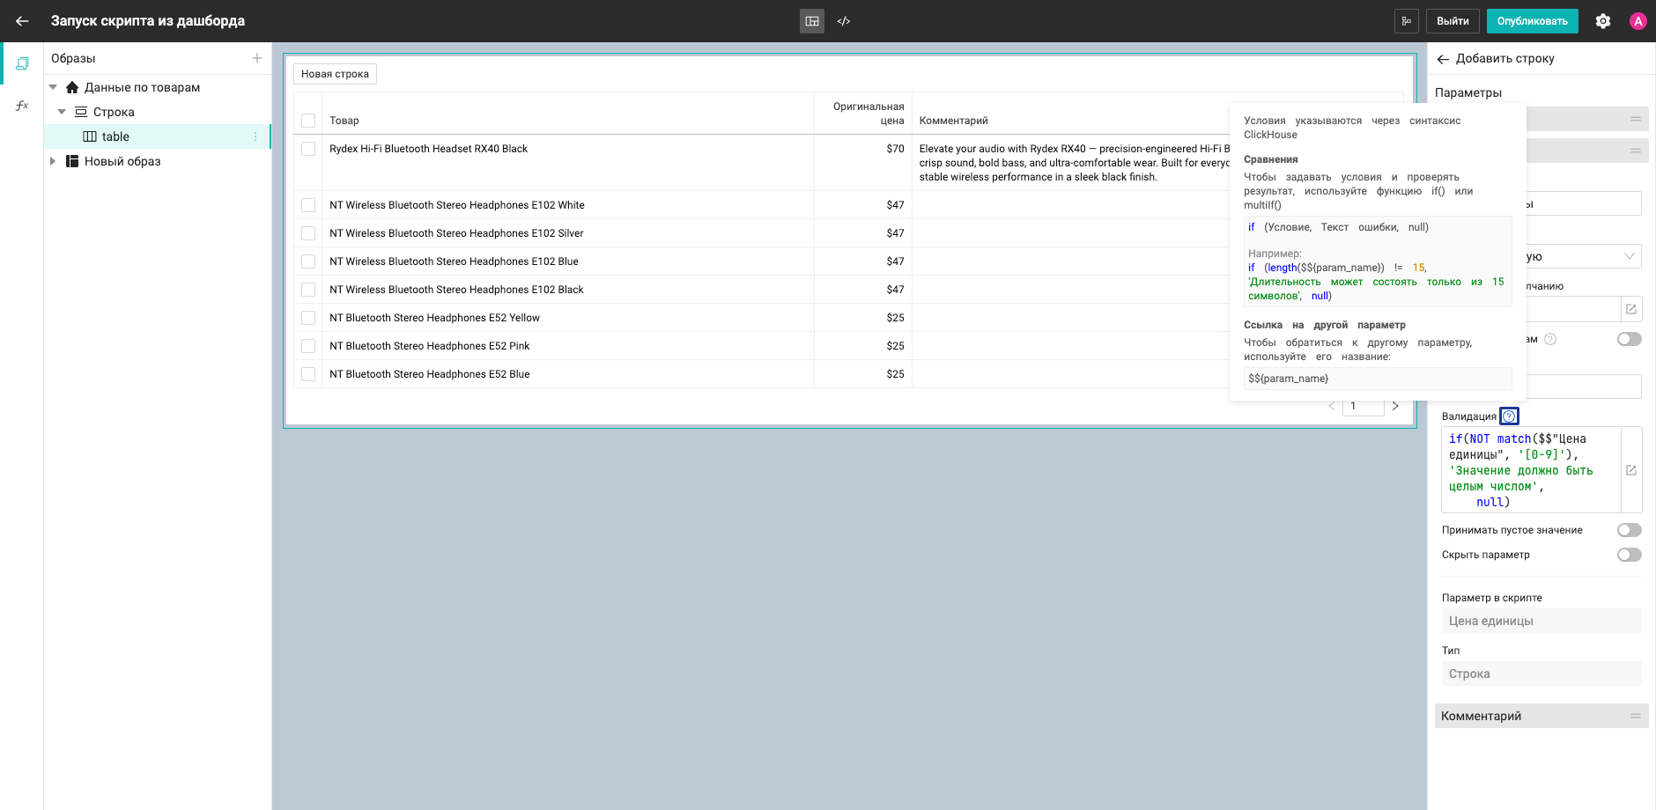Check the Rydex Hi-Fi Bluetooth Headset row
The image size is (1656, 810).
tap(308, 150)
